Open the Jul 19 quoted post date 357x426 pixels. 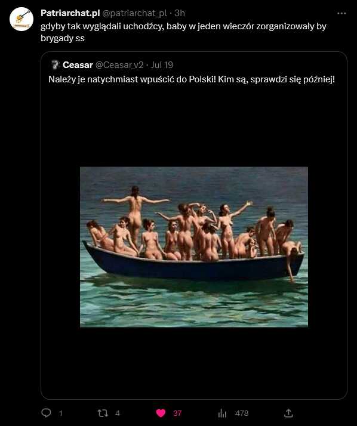pos(162,65)
